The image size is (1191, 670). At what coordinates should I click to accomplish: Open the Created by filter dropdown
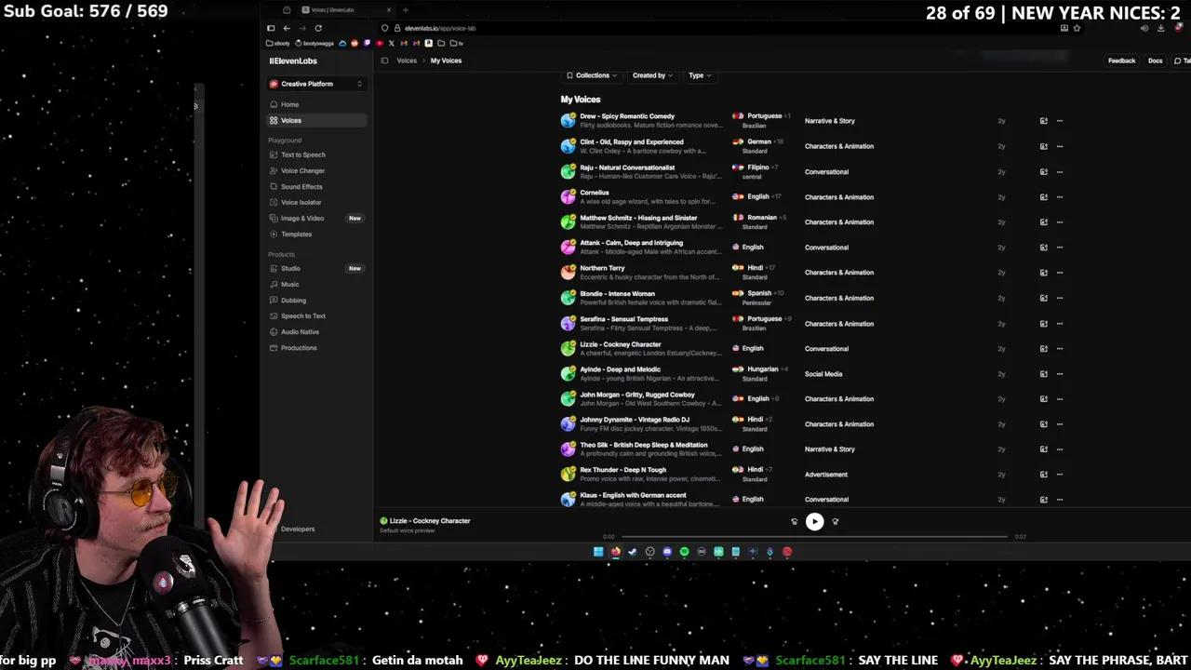652,75
